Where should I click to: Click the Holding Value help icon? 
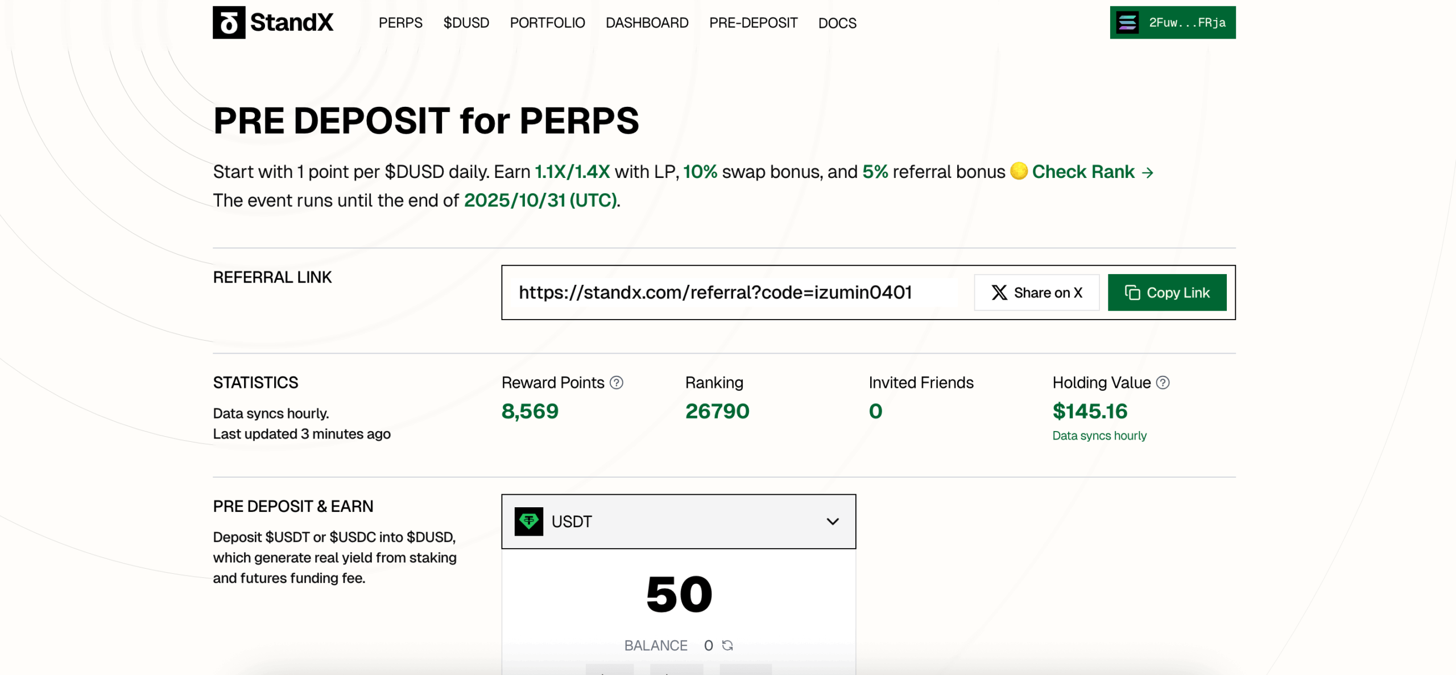tap(1163, 383)
